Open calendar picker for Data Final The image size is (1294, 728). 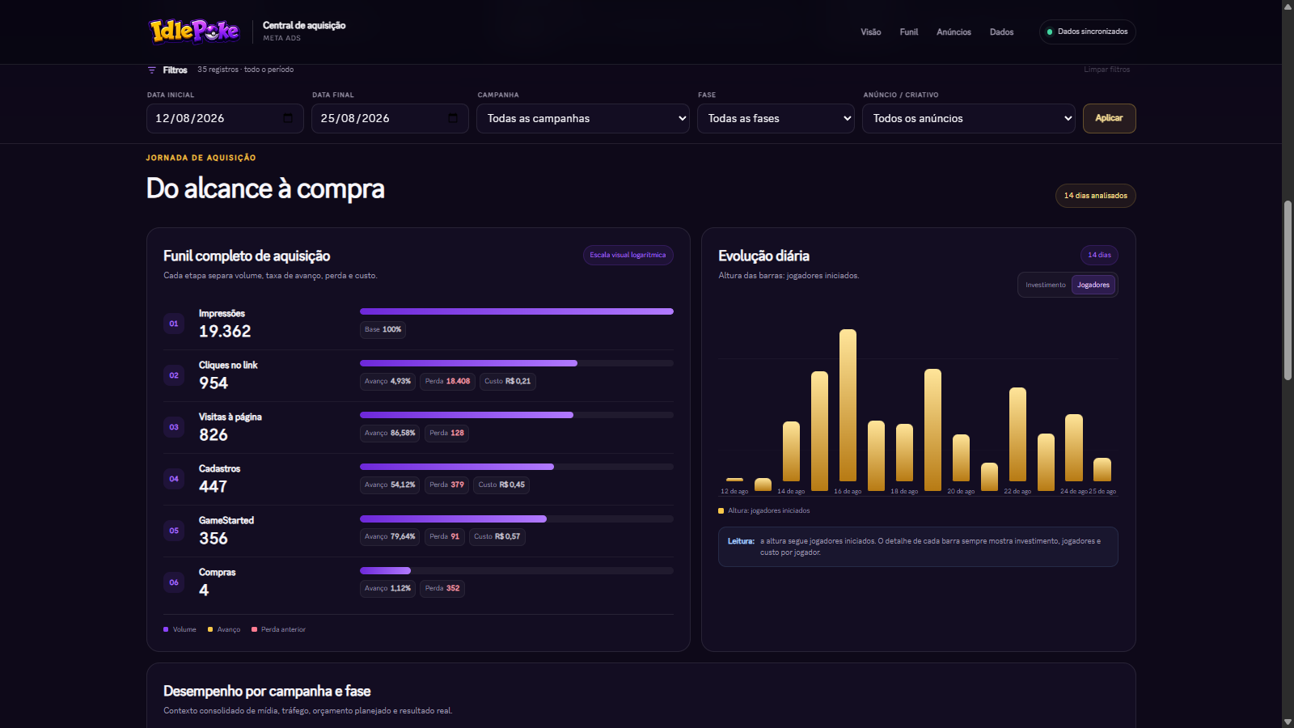tap(453, 118)
